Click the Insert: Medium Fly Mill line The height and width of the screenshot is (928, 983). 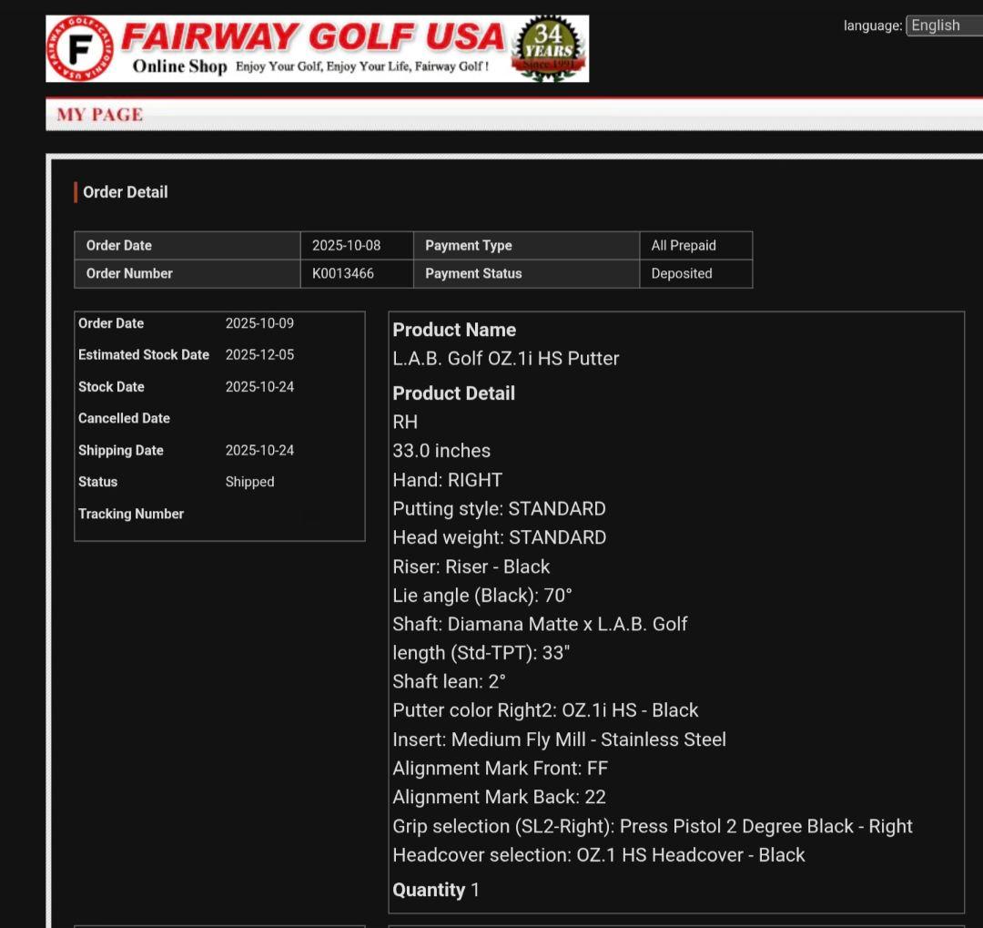pos(559,739)
